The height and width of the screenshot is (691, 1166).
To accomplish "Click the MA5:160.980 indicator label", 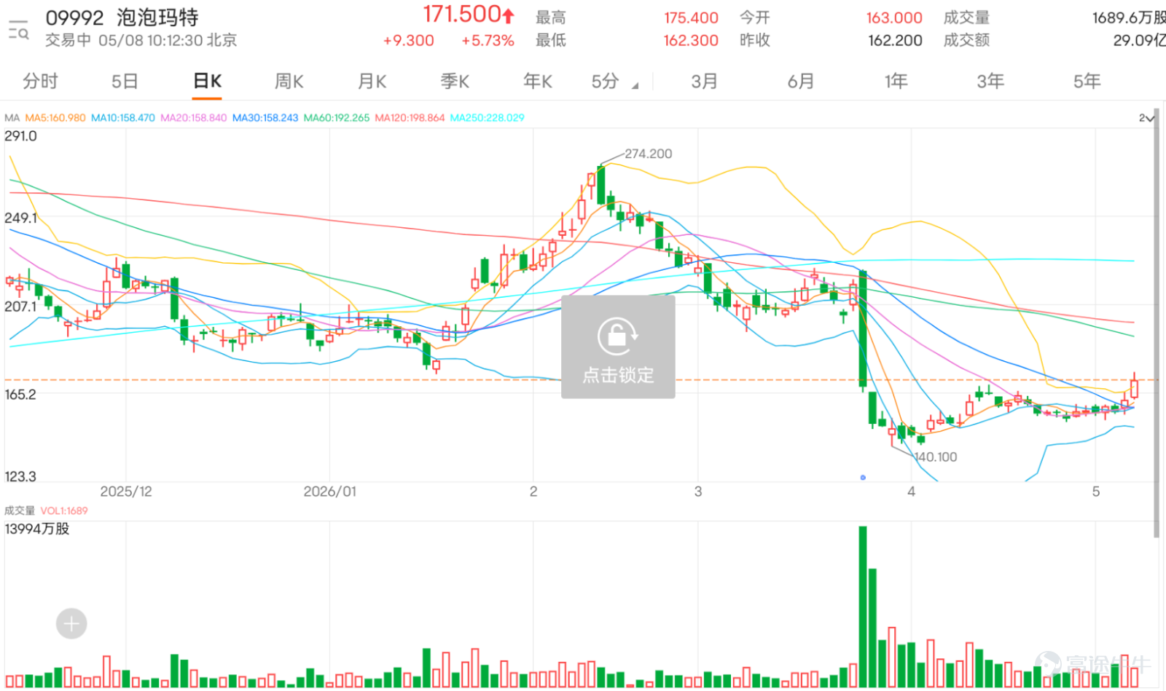I will [x=55, y=118].
